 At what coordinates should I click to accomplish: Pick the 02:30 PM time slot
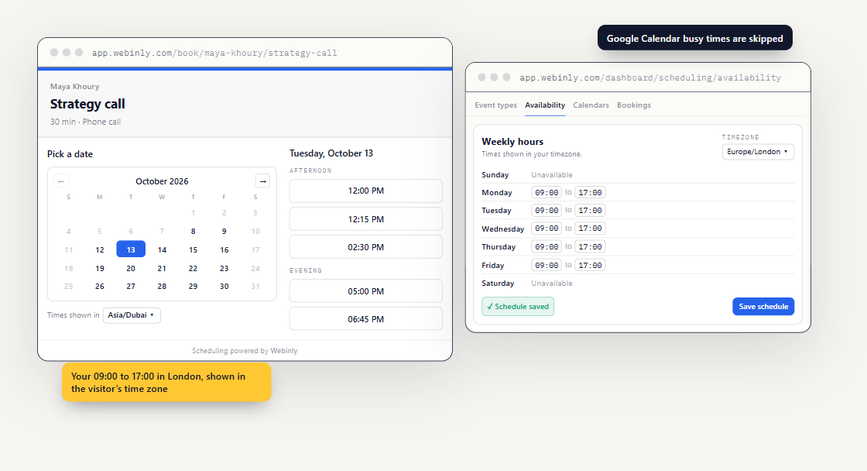point(366,247)
